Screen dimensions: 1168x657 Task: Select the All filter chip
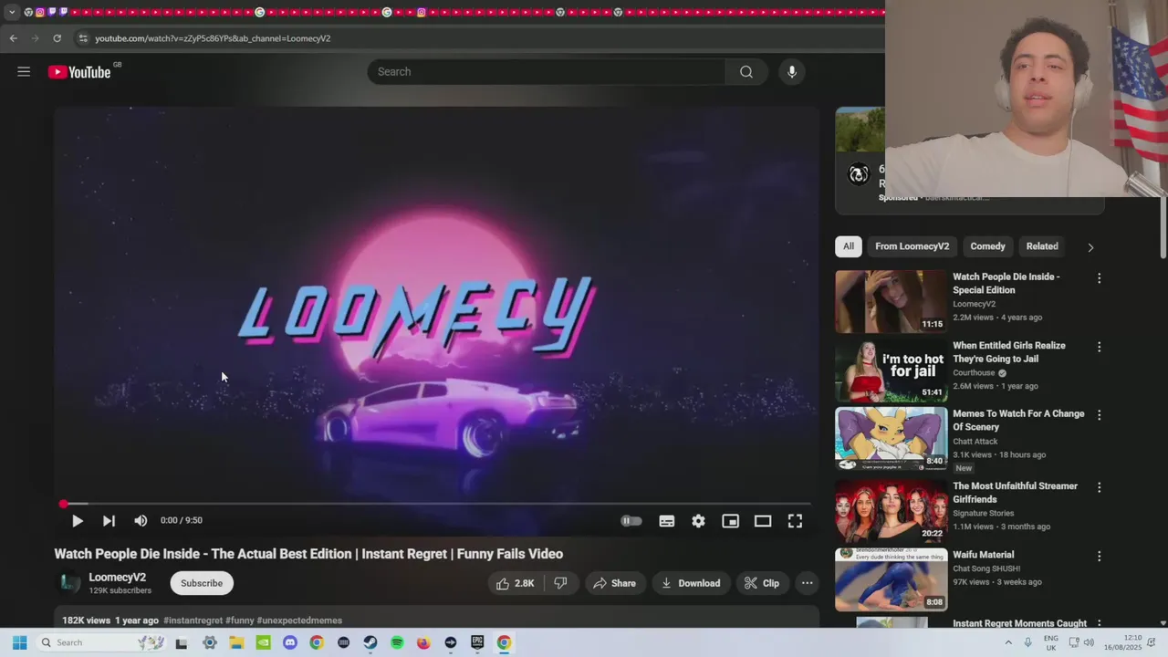coord(849,246)
